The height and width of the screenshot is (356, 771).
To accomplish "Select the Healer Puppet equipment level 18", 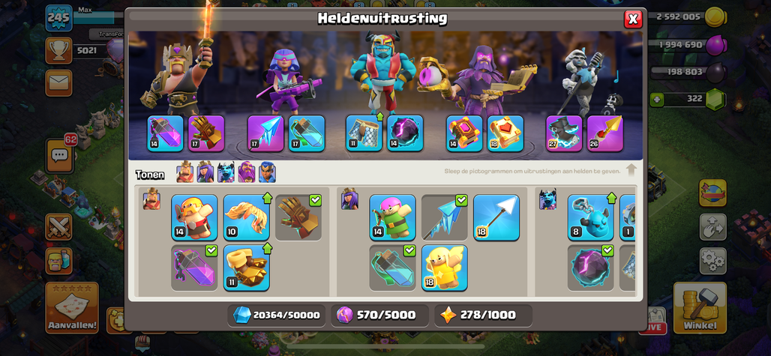I will (x=445, y=268).
